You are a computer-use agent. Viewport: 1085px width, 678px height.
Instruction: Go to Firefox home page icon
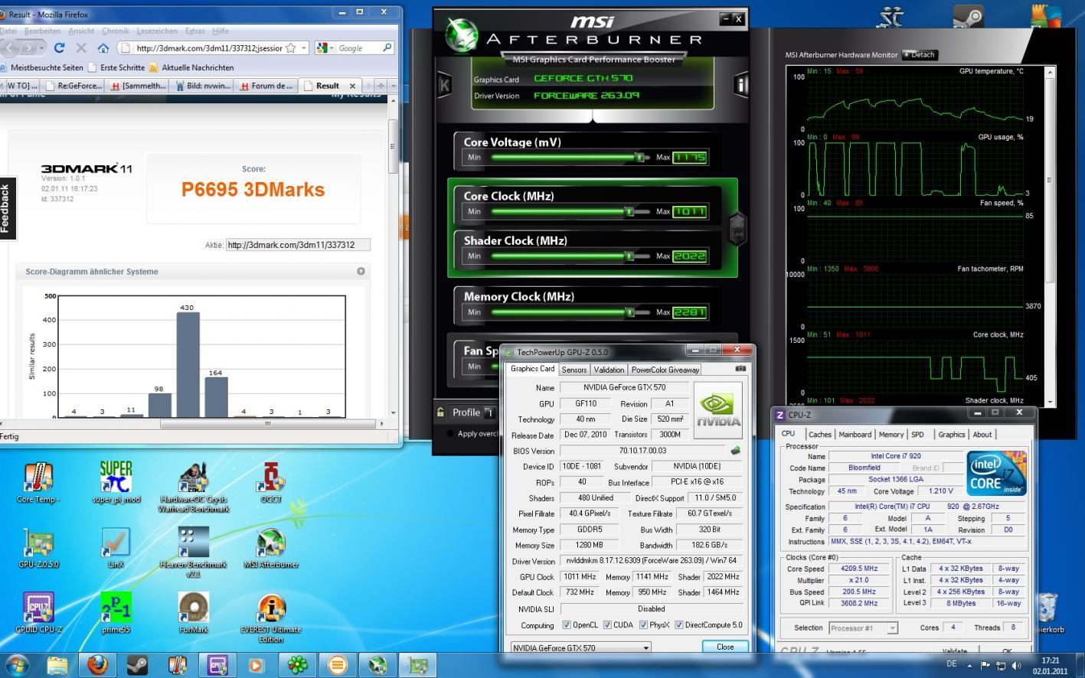click(x=103, y=47)
